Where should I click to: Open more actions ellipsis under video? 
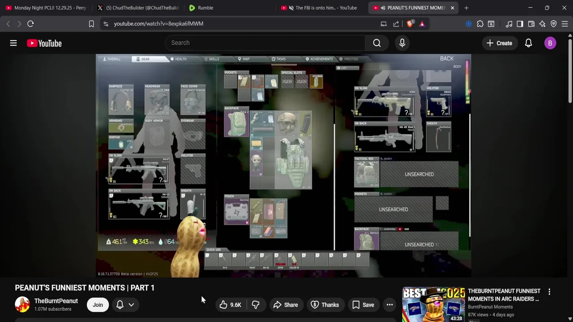click(x=390, y=305)
